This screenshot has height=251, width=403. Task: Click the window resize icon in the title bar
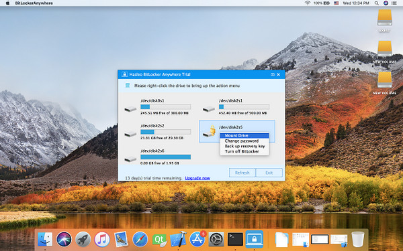click(x=273, y=74)
